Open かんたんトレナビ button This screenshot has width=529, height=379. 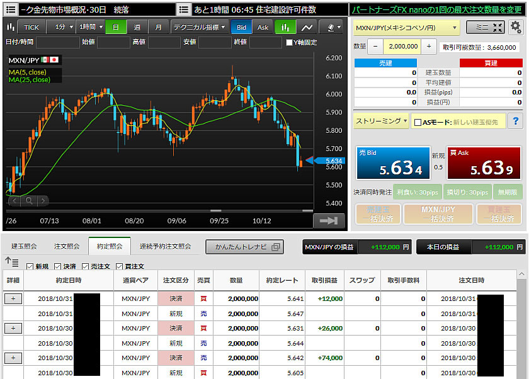click(x=244, y=247)
